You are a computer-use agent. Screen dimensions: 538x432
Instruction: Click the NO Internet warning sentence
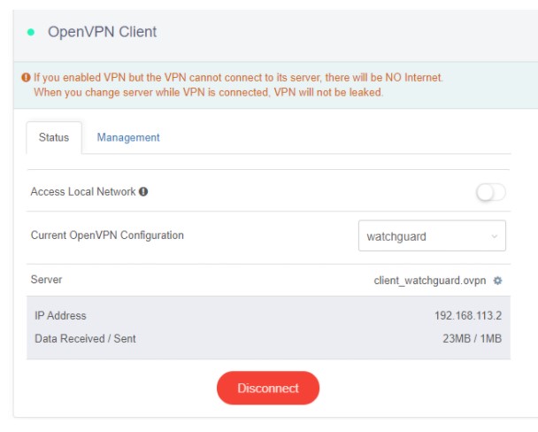click(x=238, y=78)
